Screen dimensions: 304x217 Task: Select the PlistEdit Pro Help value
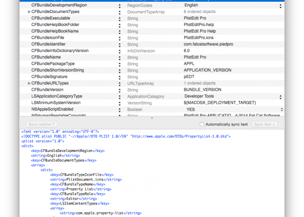coord(200,31)
